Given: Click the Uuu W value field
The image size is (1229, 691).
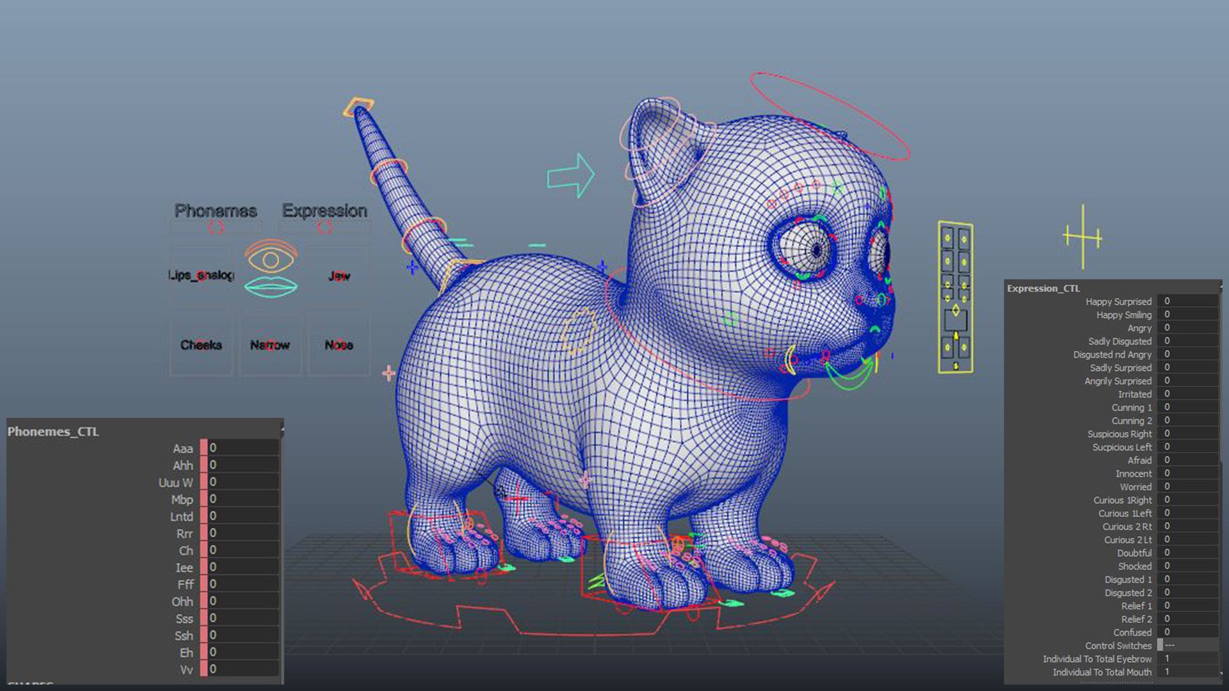Looking at the screenshot, I should coord(243,482).
